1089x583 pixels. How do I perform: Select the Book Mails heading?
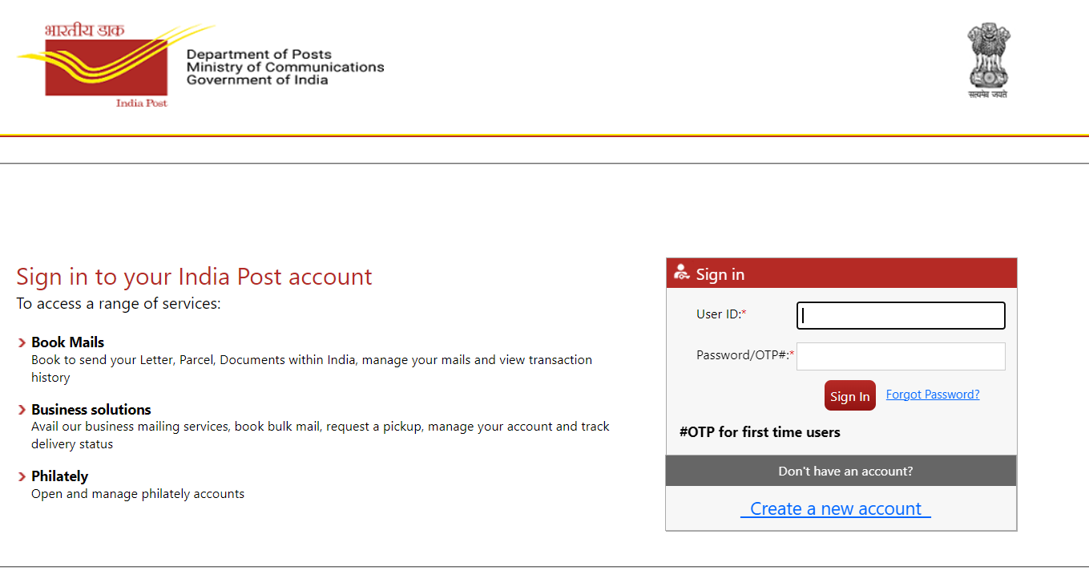[x=68, y=342]
